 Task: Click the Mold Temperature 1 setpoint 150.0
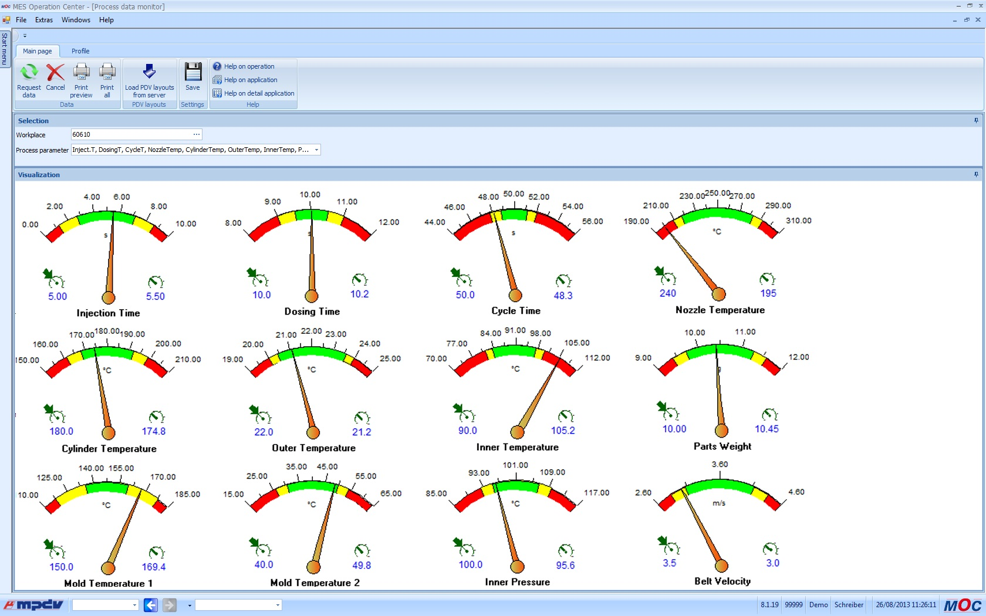tap(61, 567)
